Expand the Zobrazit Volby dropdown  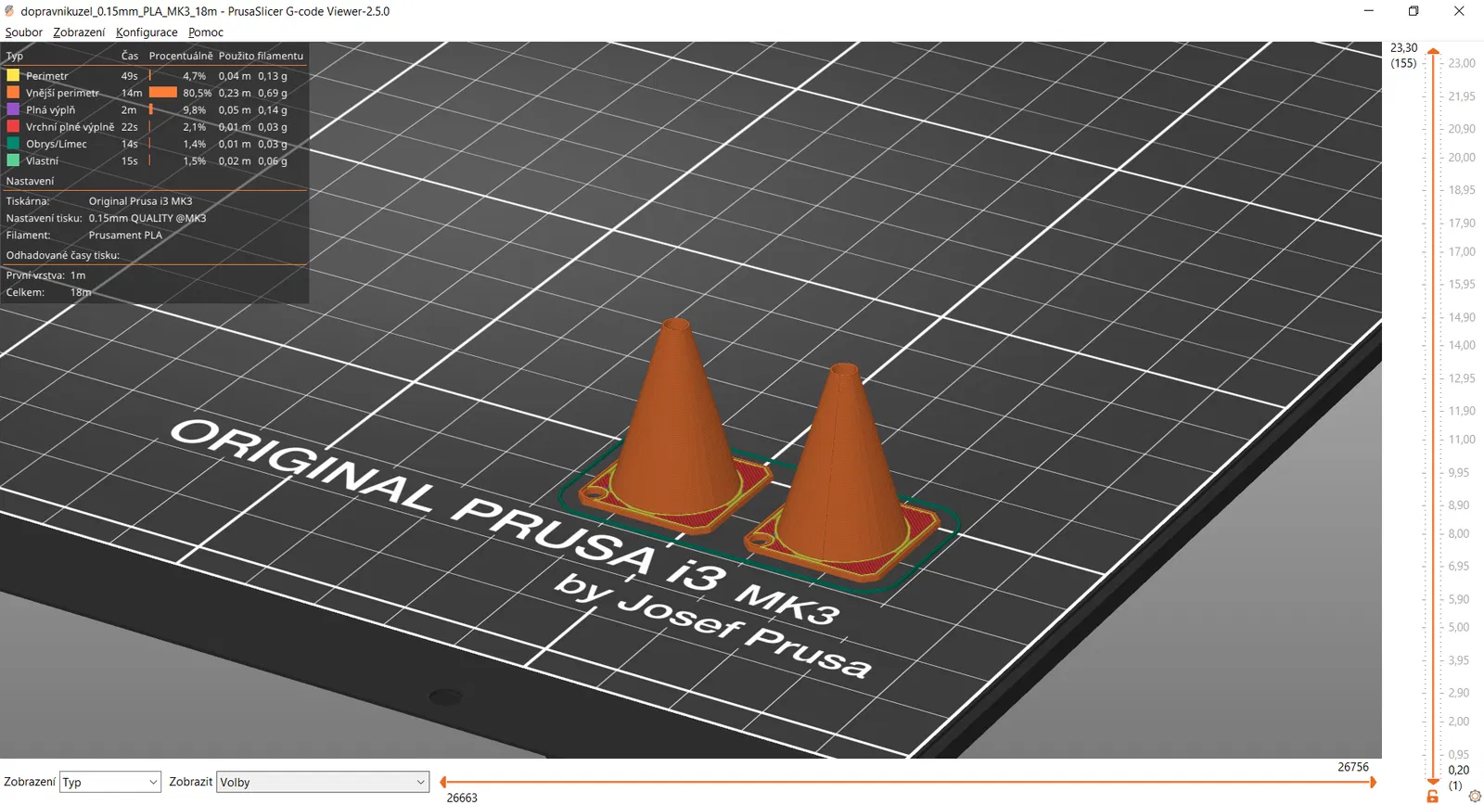[323, 782]
